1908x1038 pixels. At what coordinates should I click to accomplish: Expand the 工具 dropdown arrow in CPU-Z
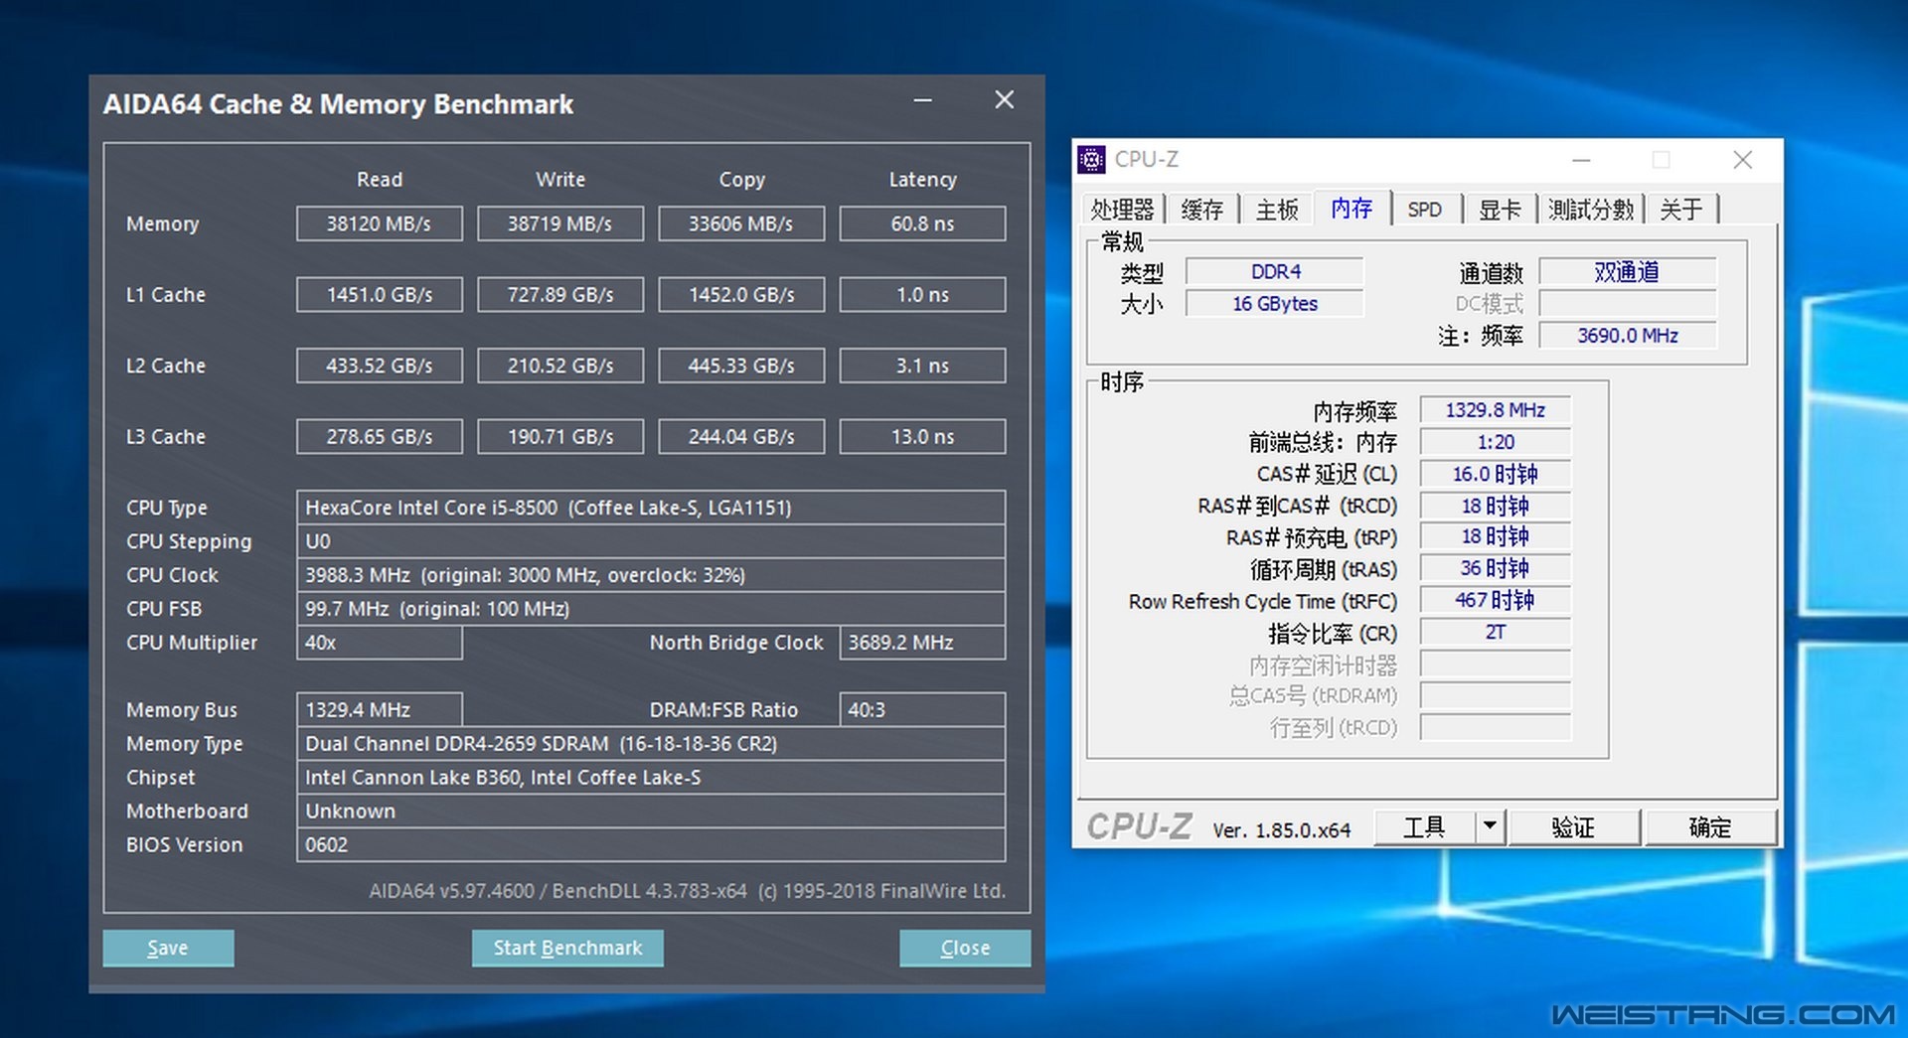(x=1490, y=827)
